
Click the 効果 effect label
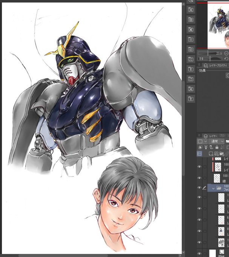pyautogui.click(x=202, y=71)
